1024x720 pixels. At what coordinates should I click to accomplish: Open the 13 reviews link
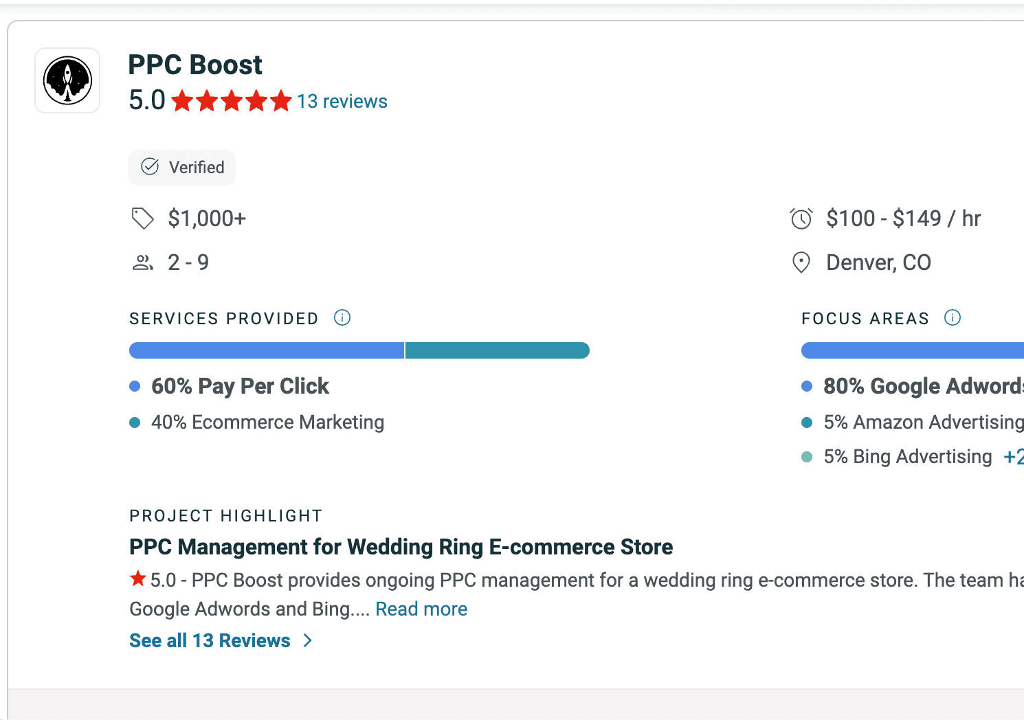coord(342,100)
